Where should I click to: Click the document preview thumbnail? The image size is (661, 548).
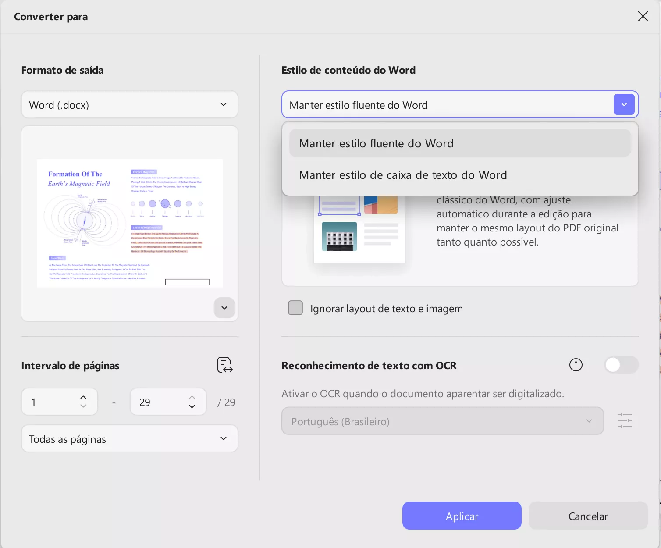(129, 223)
